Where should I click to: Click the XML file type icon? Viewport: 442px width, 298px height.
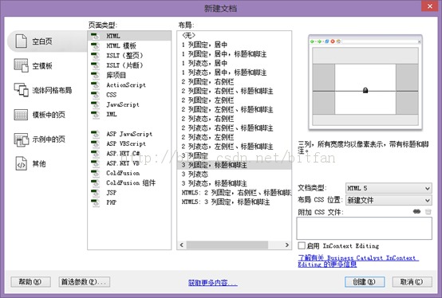(x=95, y=114)
